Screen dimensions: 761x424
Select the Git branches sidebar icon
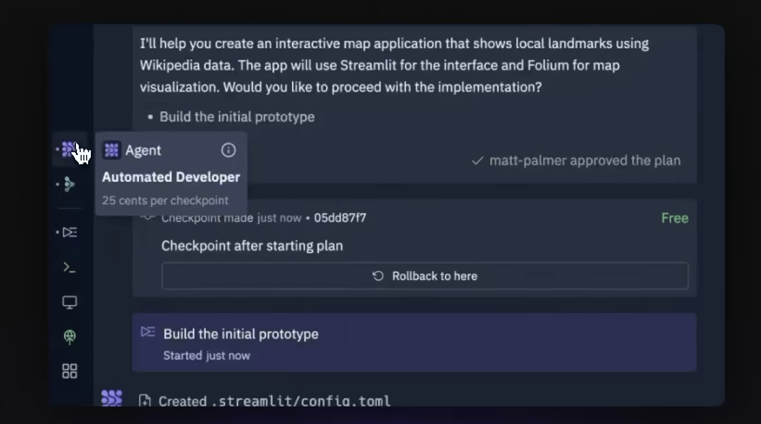70,185
